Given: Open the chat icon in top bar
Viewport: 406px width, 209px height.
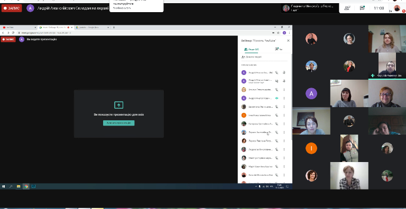Looking at the screenshot, I should (x=362, y=8).
